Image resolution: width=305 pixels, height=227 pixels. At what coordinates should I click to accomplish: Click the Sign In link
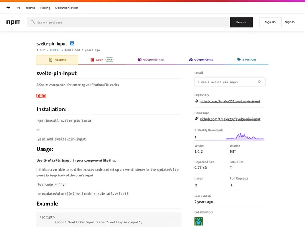pyautogui.click(x=290, y=22)
